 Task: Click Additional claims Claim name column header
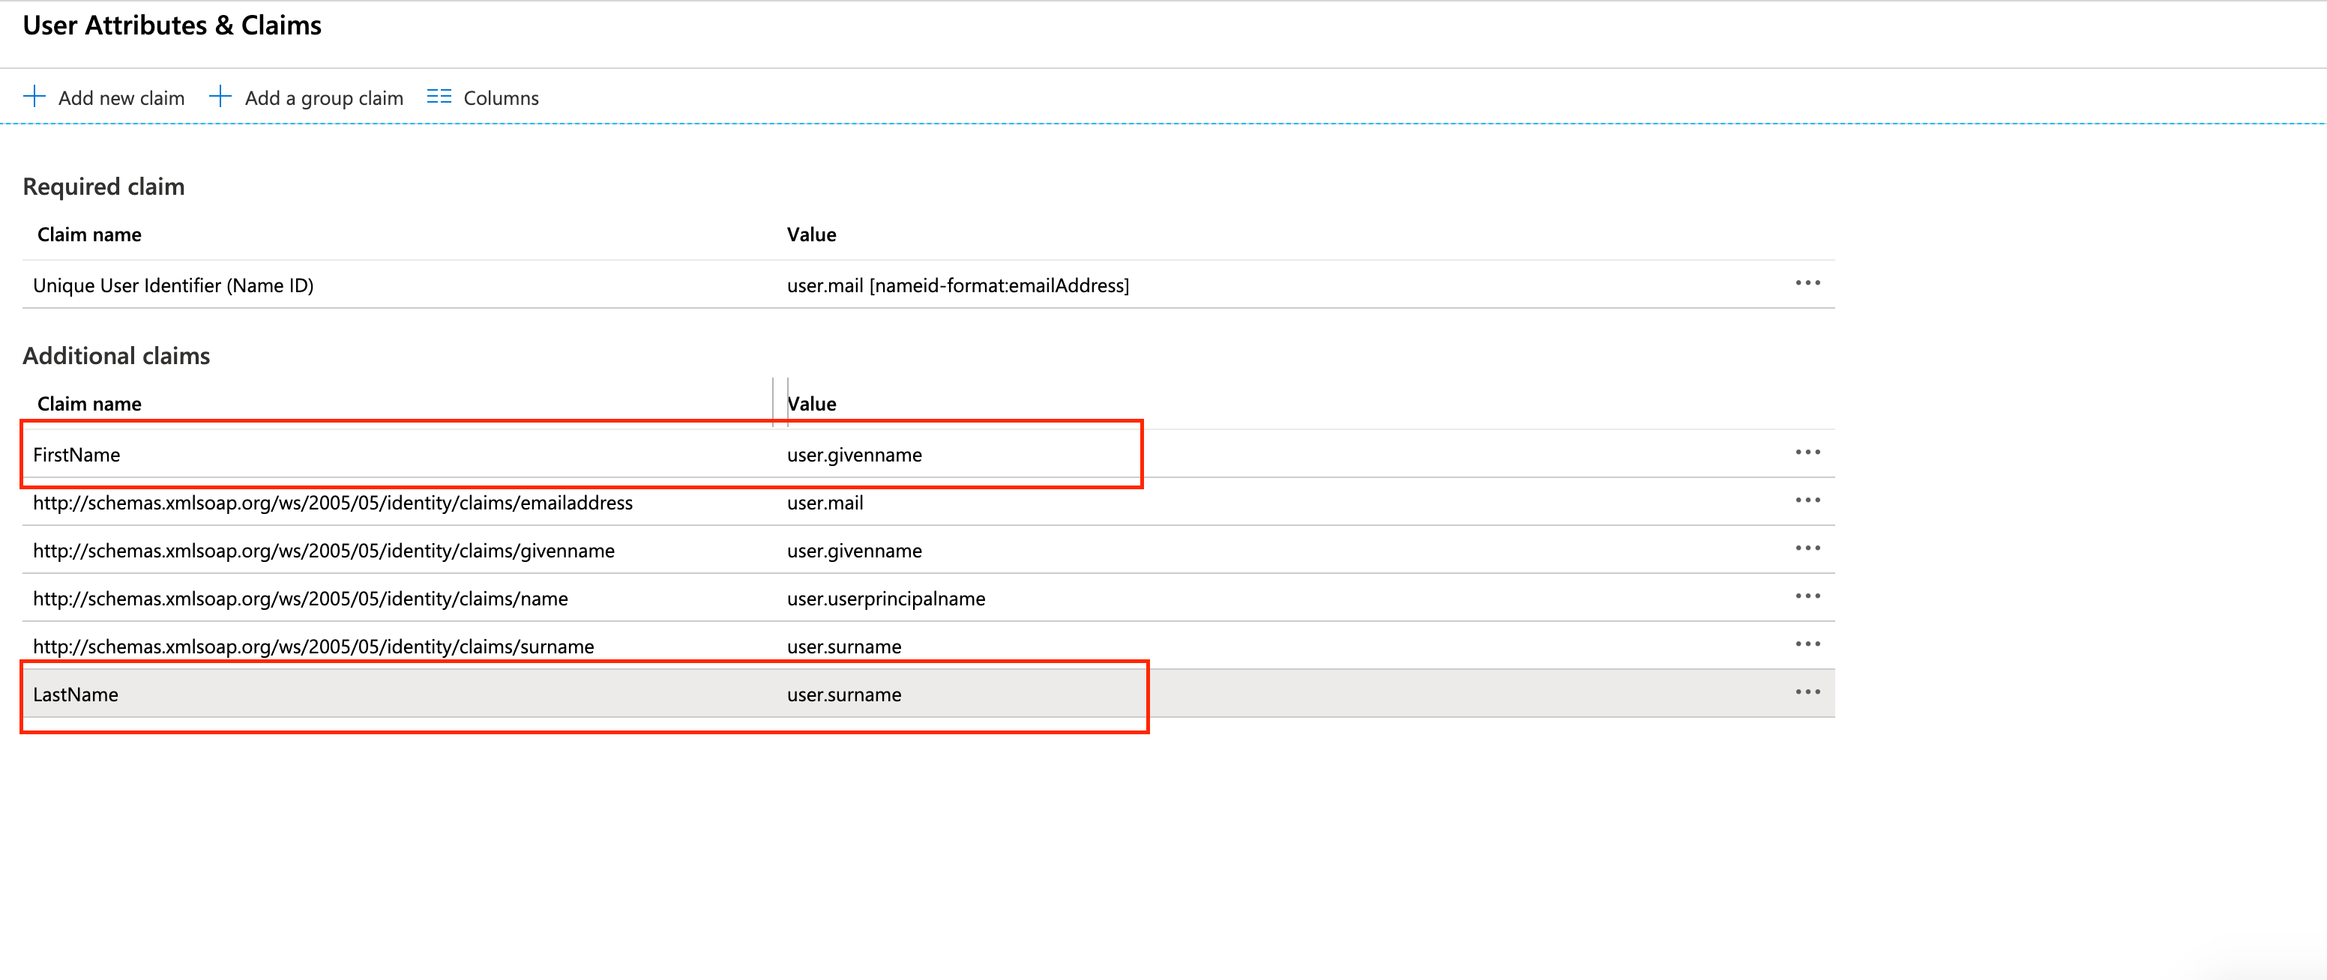click(89, 405)
